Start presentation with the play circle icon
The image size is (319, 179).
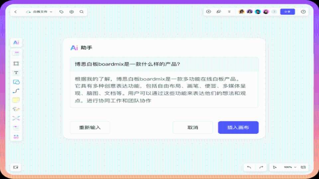209,12
